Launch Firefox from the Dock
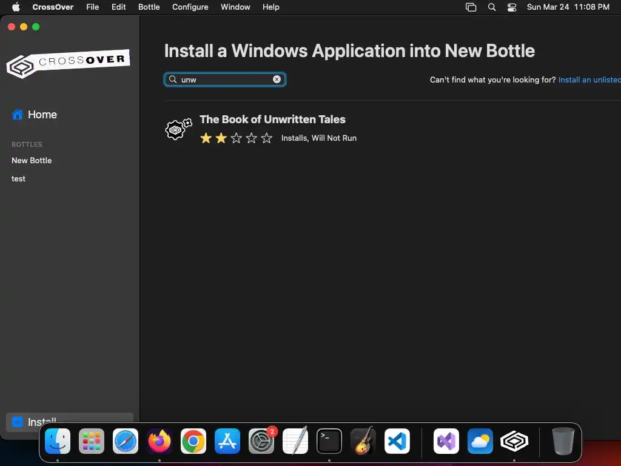 tap(159, 441)
